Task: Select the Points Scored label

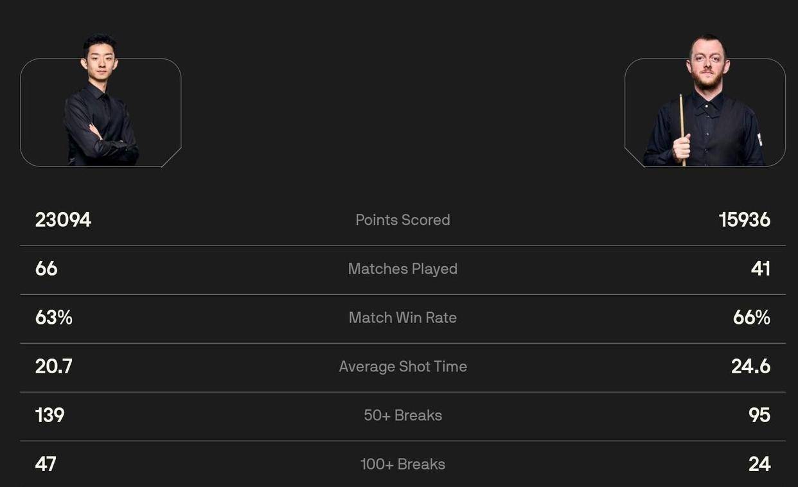Action: 403,220
